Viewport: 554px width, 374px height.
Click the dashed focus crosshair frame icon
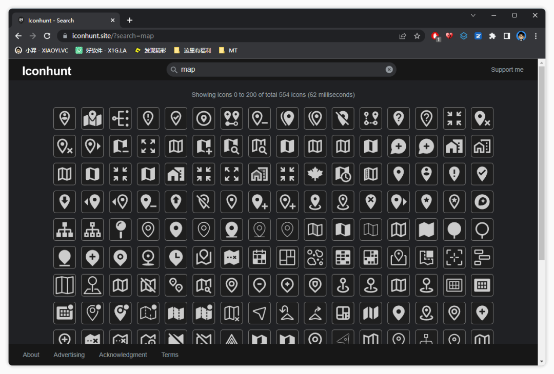pyautogui.click(x=454, y=257)
